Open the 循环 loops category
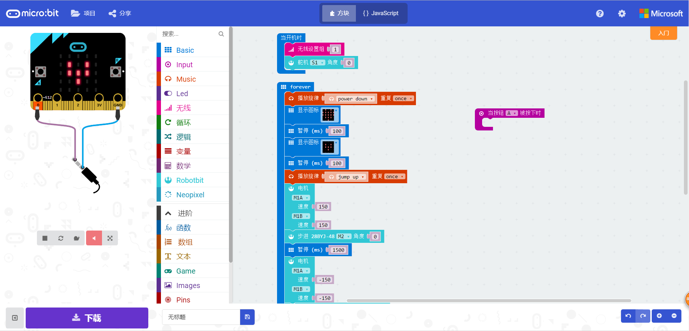The width and height of the screenshot is (689, 331). tap(193, 122)
